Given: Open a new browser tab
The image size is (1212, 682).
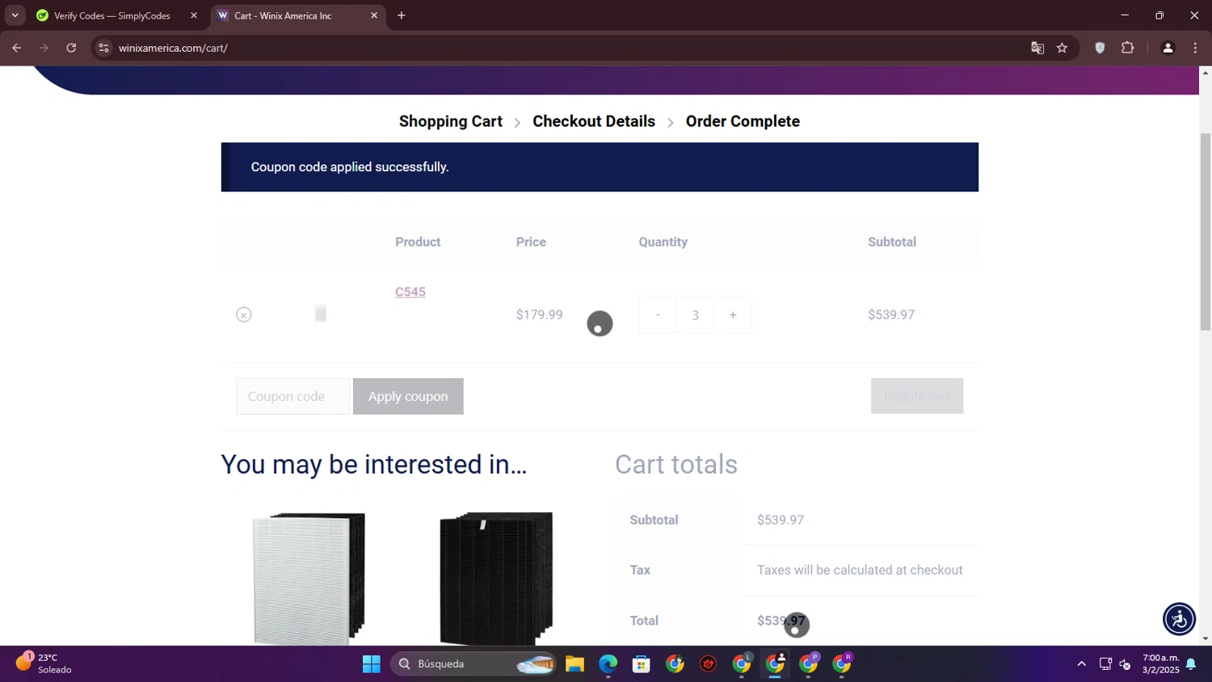Looking at the screenshot, I should click(x=402, y=15).
